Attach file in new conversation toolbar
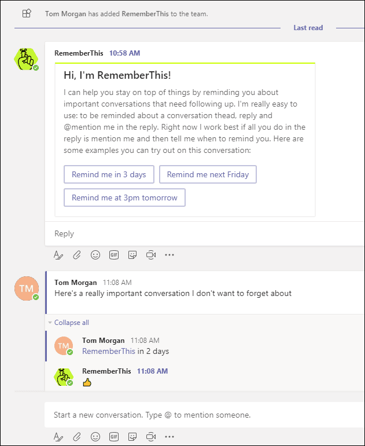The image size is (365, 446). 77,437
